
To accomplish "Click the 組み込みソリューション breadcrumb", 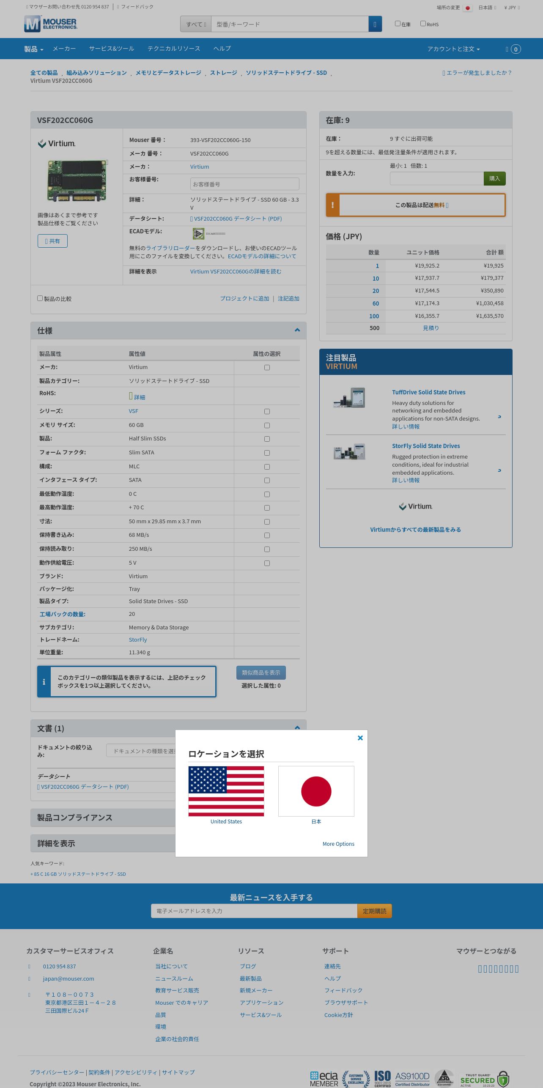I will (x=96, y=73).
